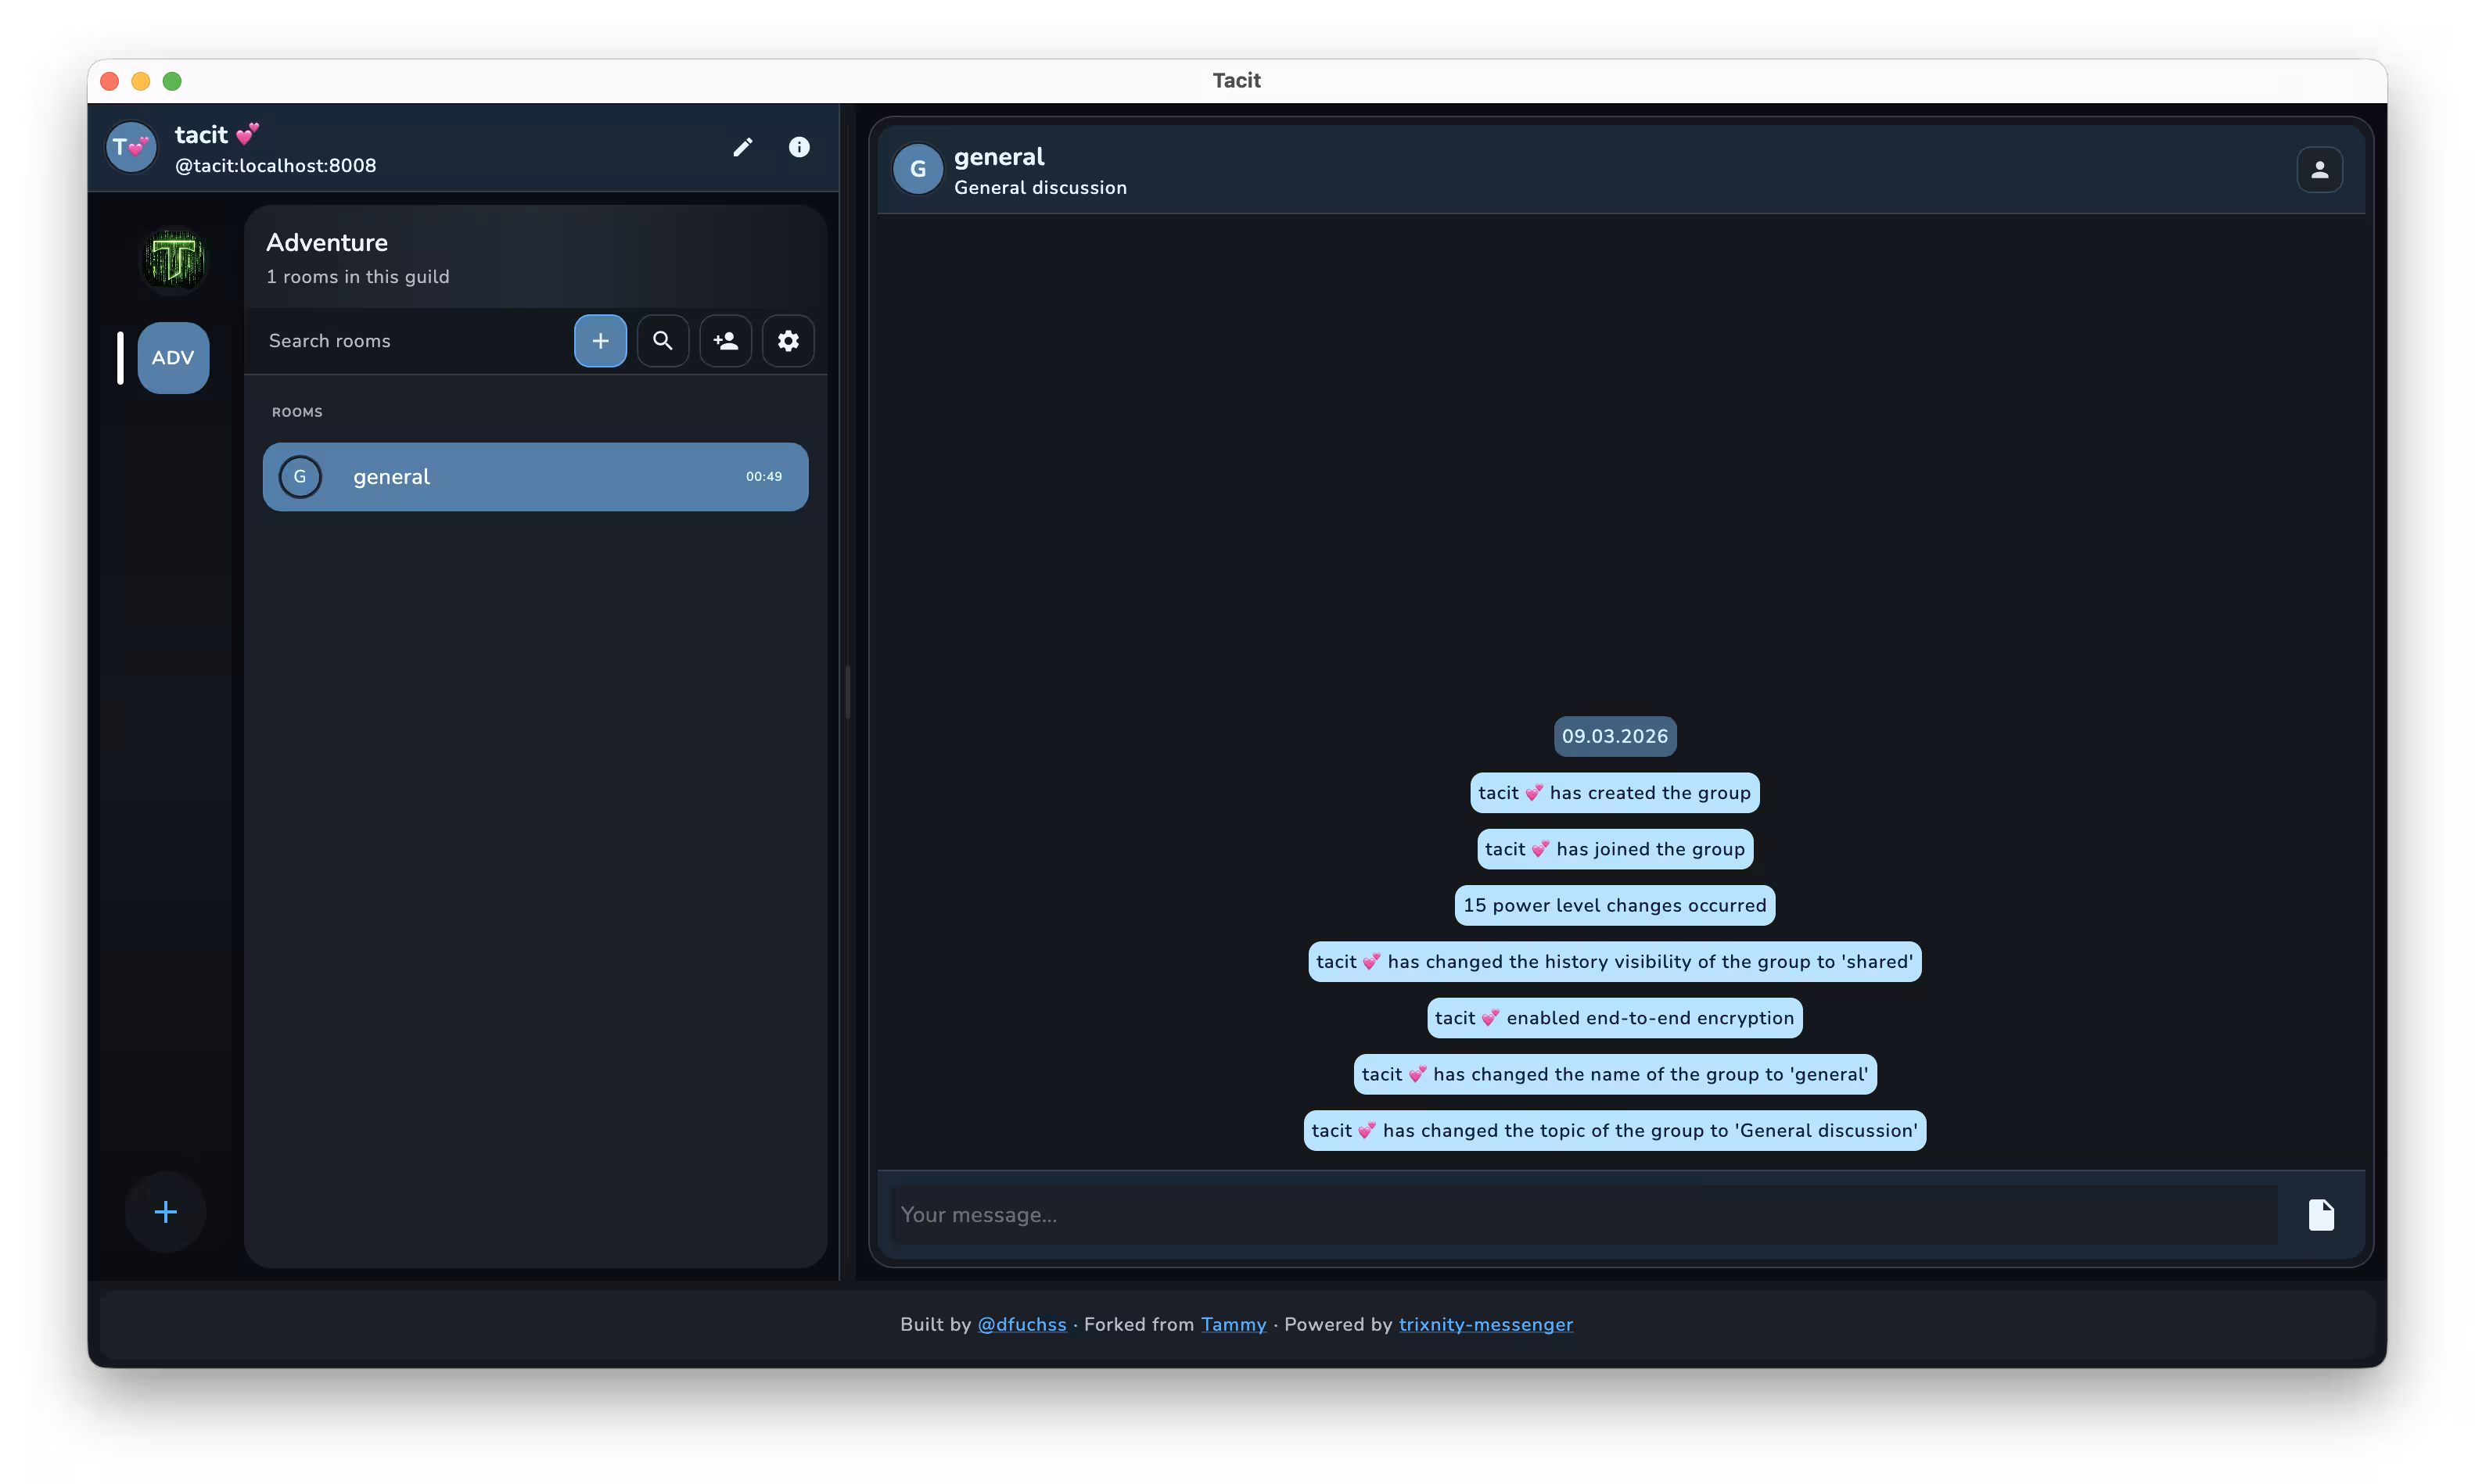Click the attach file icon beside message box
The height and width of the screenshot is (1484, 2475).
coord(2322,1214)
